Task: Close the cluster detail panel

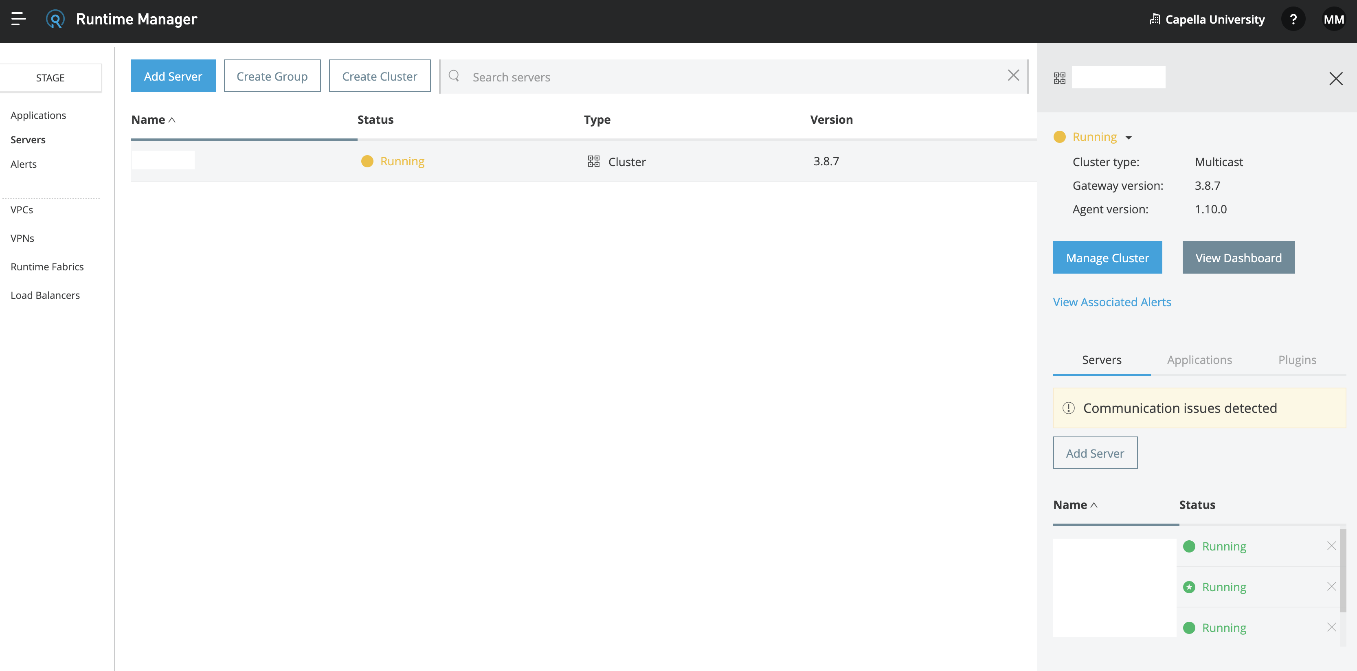Action: click(1337, 78)
